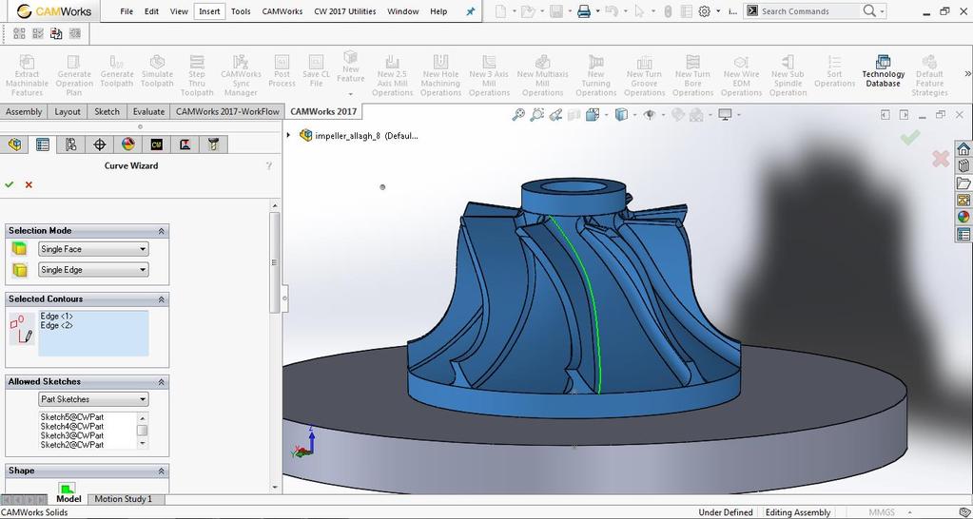
Task: Click Previous View icon in viewport toolbar
Action: pos(556,115)
